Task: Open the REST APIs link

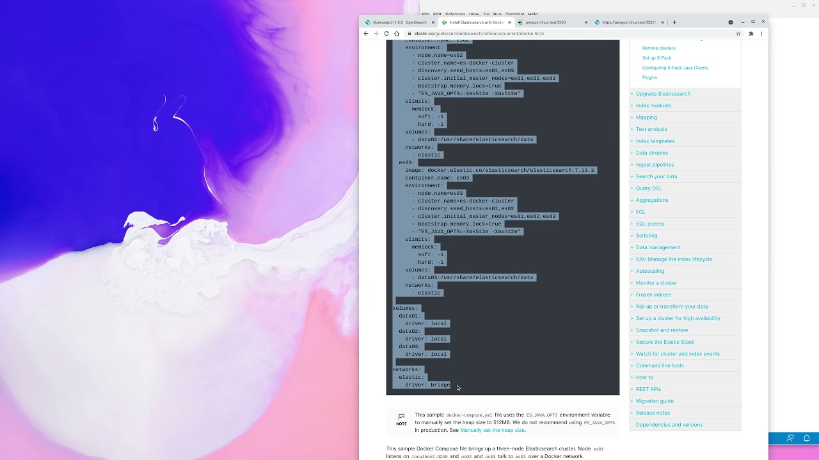Action: [648, 389]
